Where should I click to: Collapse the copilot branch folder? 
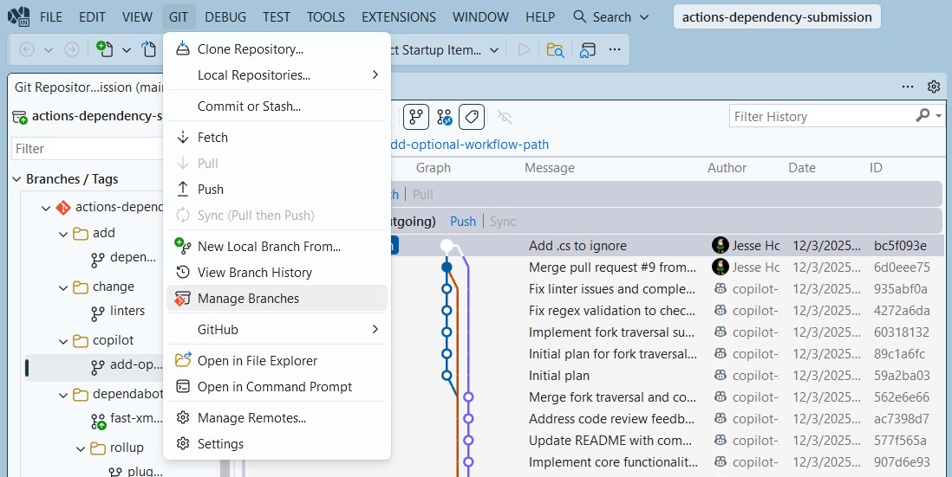(x=63, y=341)
